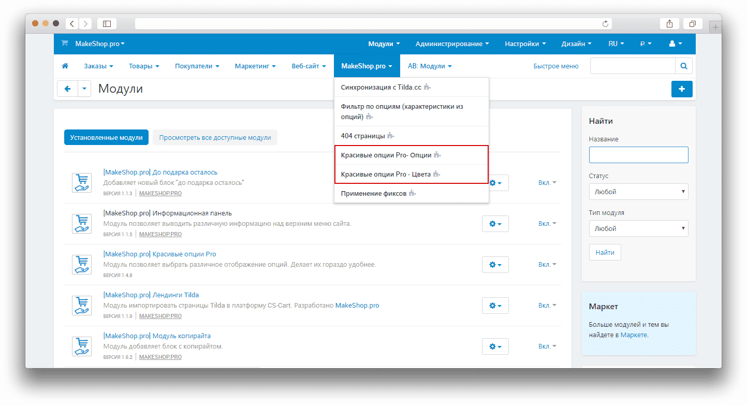Click the browser forward arrow
Image resolution: width=747 pixels, height=405 pixels.
point(85,23)
